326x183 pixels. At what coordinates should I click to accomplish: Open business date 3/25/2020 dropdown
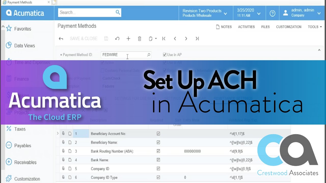pyautogui.click(x=249, y=13)
